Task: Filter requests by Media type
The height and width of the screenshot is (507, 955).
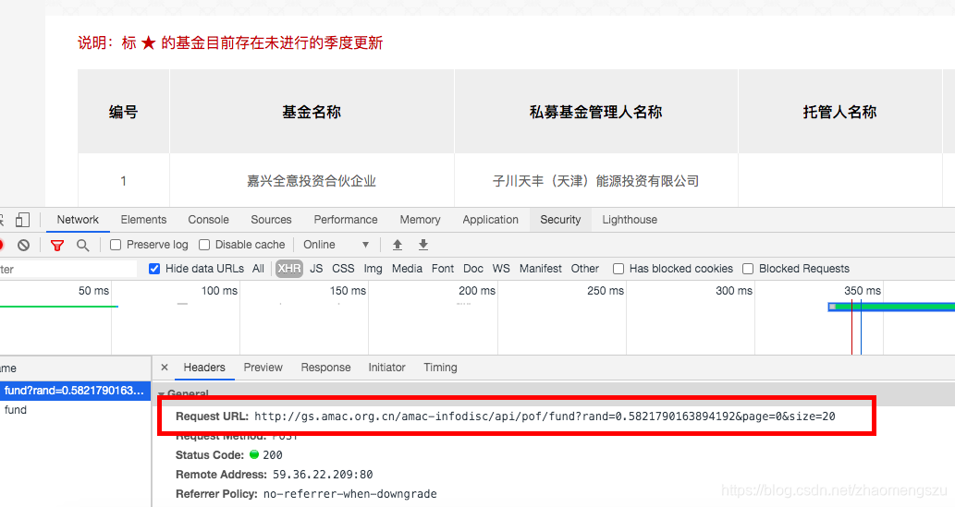Action: click(x=407, y=269)
